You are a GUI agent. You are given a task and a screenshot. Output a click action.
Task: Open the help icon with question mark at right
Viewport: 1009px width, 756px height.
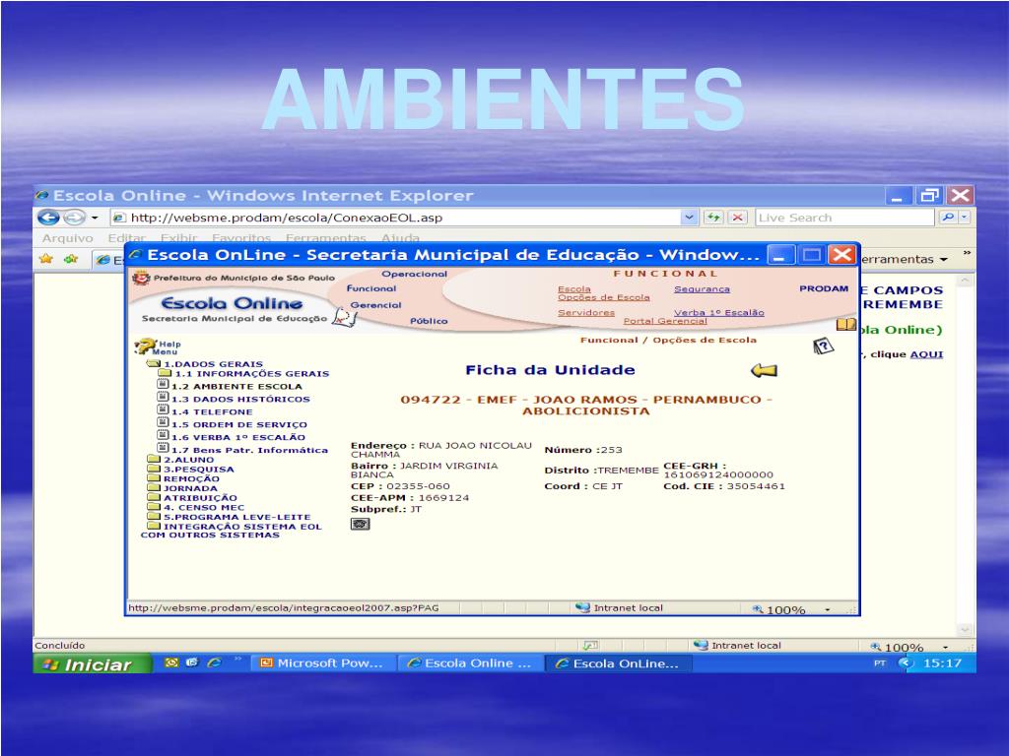[x=823, y=346]
